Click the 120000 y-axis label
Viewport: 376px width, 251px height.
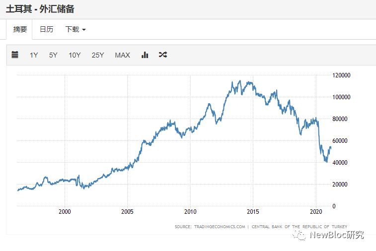tap(341, 75)
